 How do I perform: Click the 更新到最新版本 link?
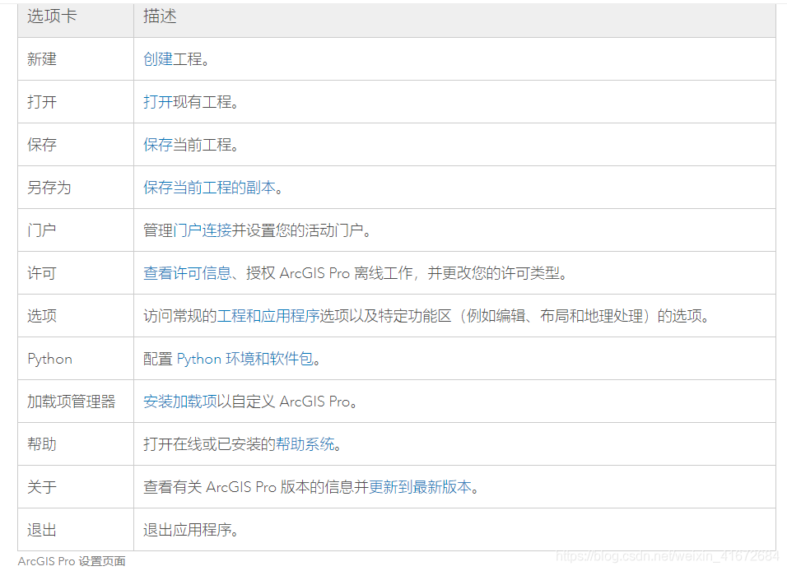pyautogui.click(x=420, y=487)
